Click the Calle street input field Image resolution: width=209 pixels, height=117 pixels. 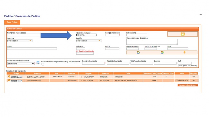pyautogui.click(x=32, y=49)
